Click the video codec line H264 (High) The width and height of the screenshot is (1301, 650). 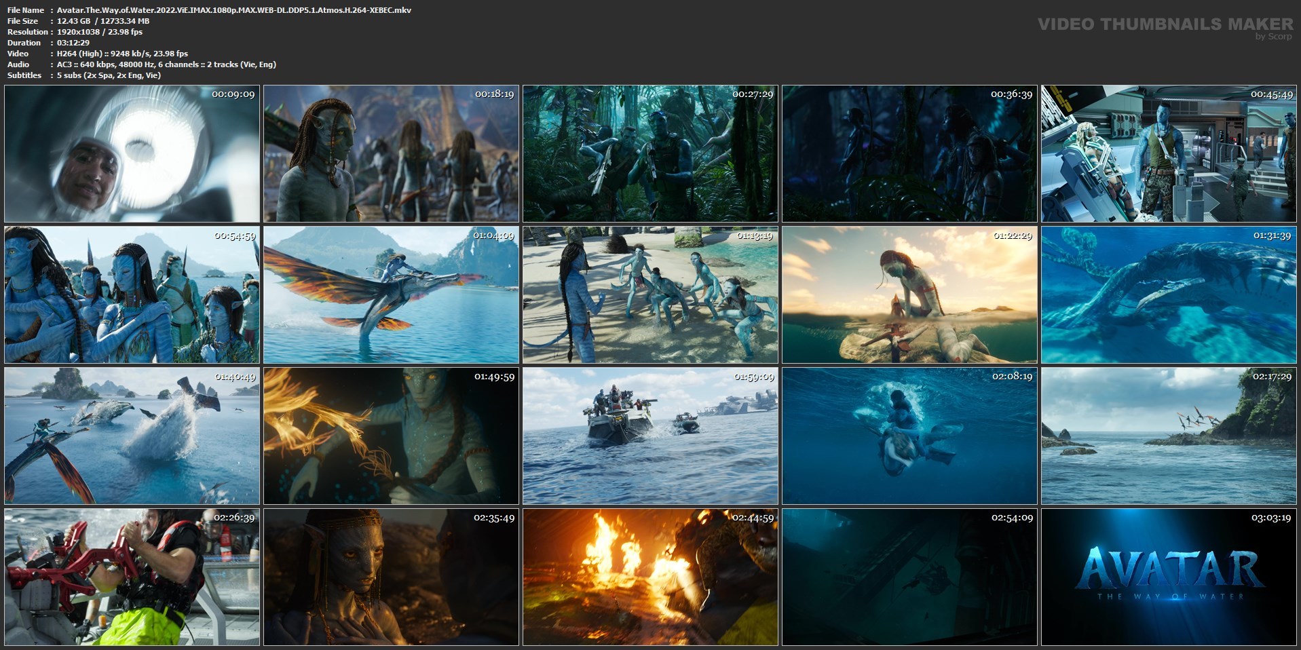pos(122,54)
